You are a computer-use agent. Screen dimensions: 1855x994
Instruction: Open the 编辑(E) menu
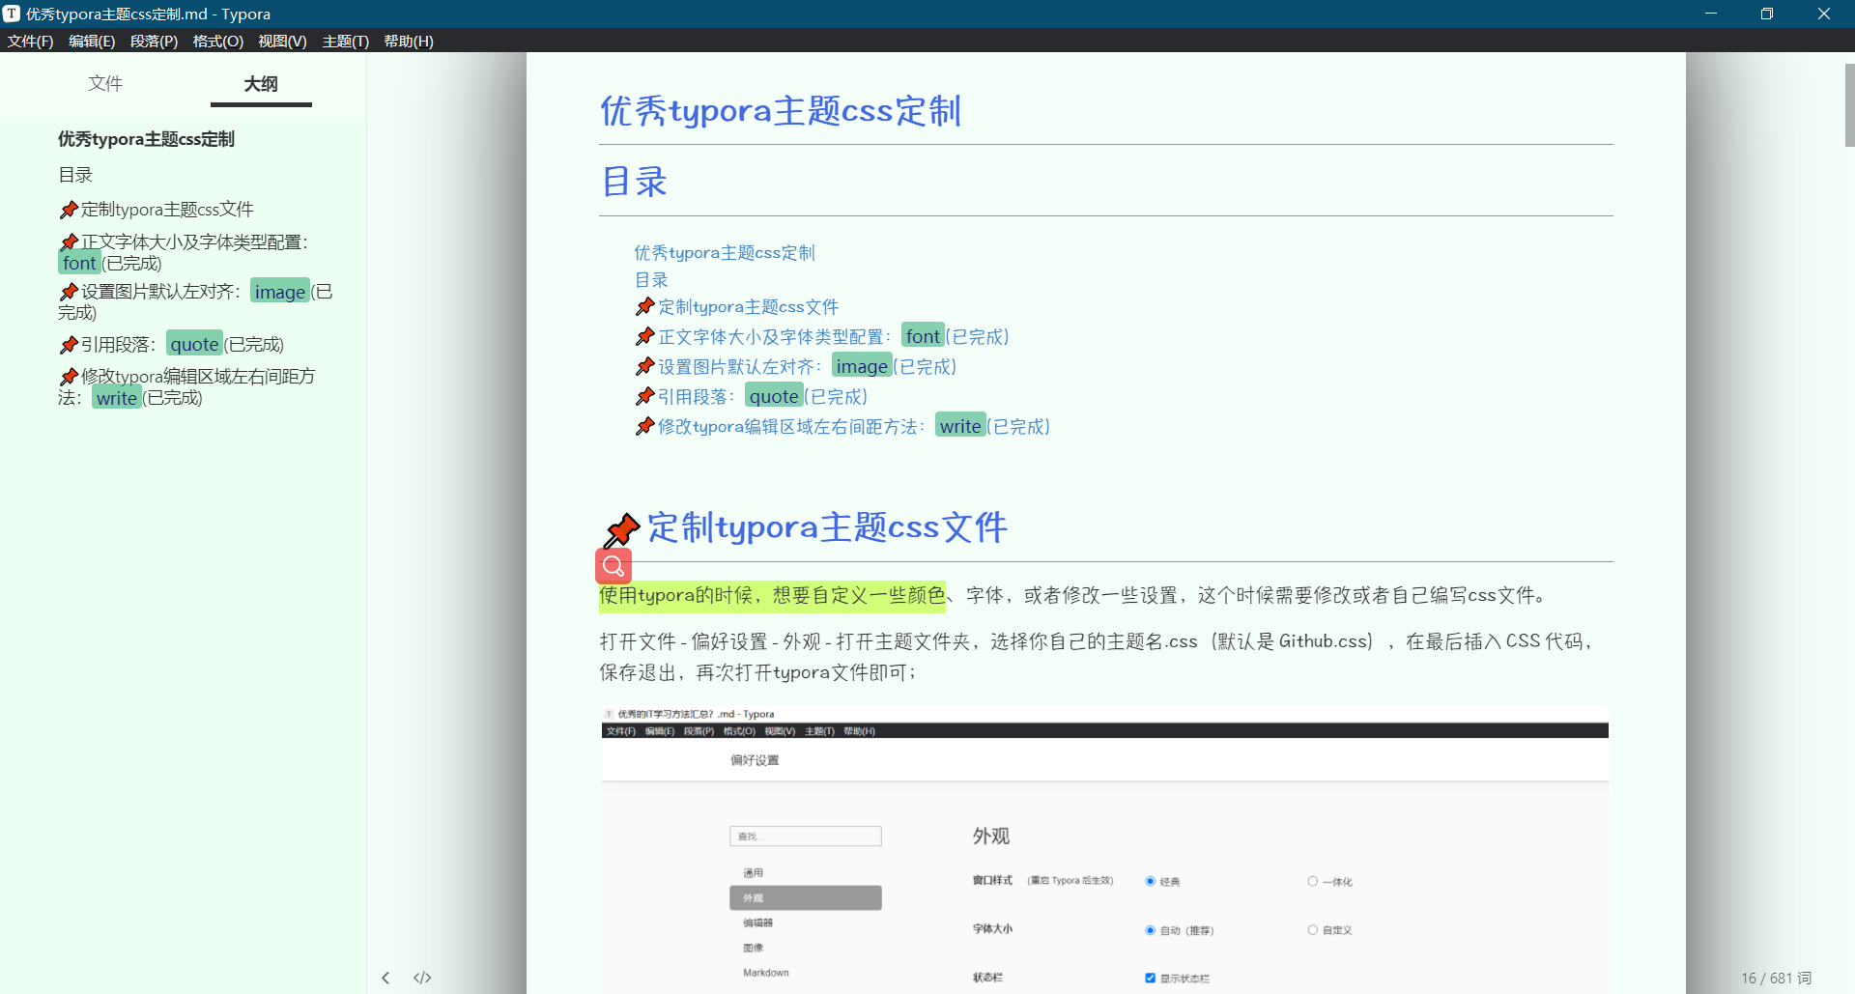pyautogui.click(x=92, y=41)
